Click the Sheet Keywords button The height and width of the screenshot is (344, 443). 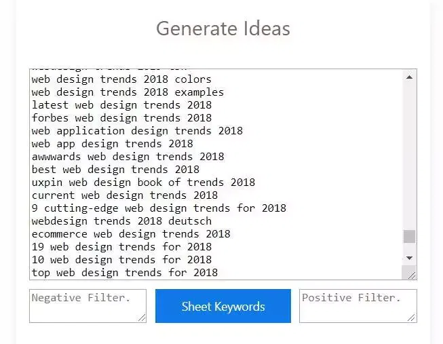coord(223,306)
